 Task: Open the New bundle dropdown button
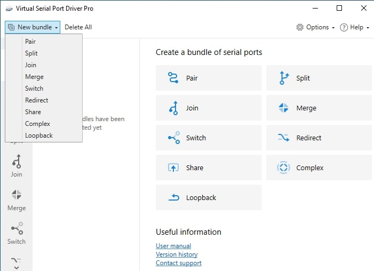click(33, 27)
